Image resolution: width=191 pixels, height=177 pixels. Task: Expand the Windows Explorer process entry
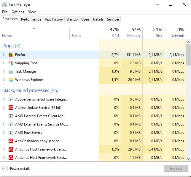pyautogui.click(x=4, y=80)
